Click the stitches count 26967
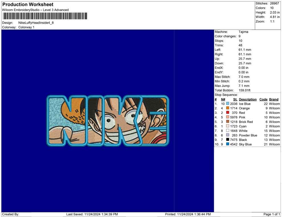Viewport: 282px width, 217px height. [274, 3]
